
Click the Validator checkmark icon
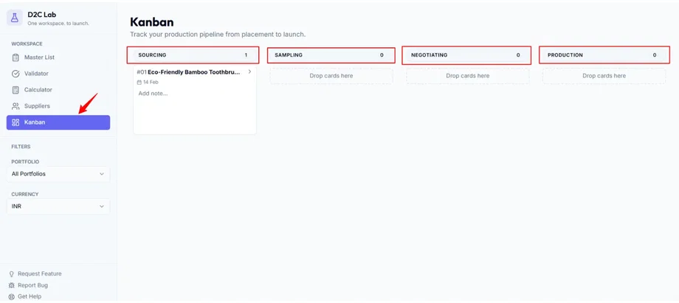[15, 74]
